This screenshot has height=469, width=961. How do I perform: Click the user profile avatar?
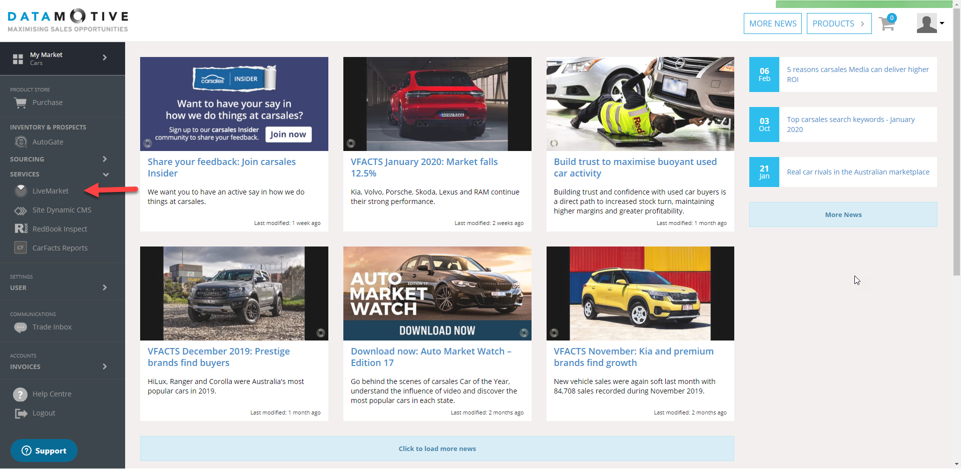[926, 23]
